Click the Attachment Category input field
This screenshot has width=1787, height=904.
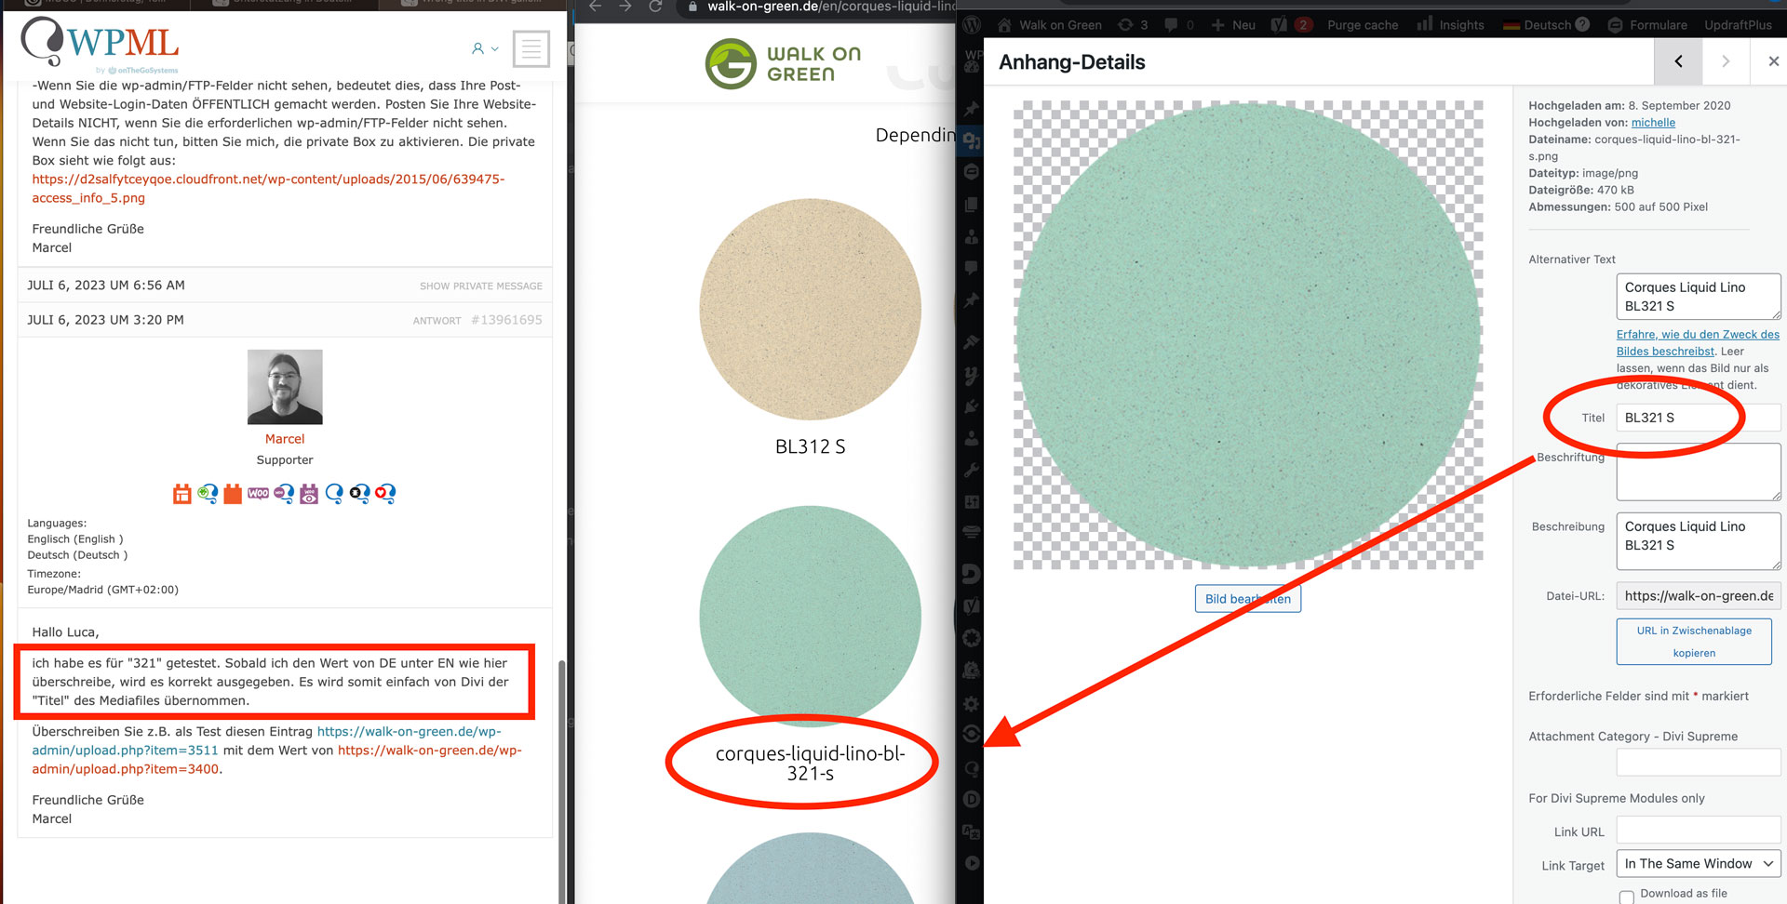1699,762
